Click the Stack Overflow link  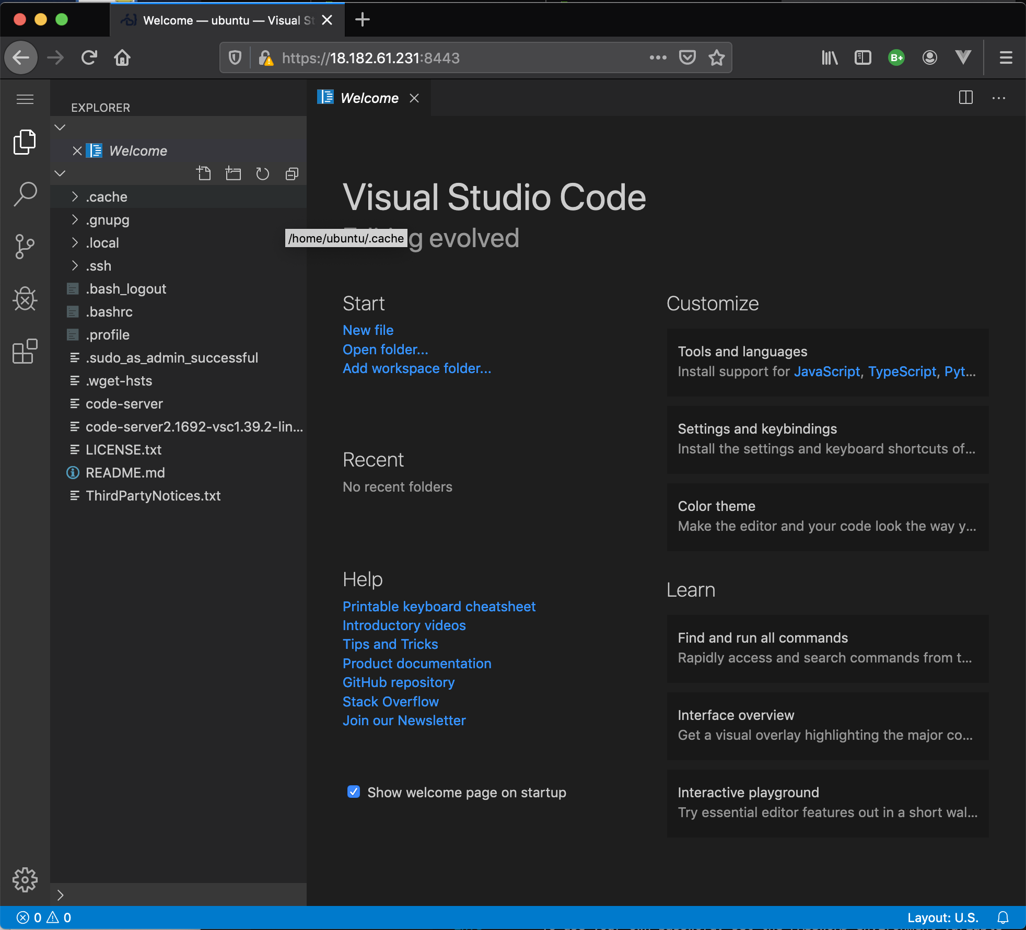[x=390, y=702]
